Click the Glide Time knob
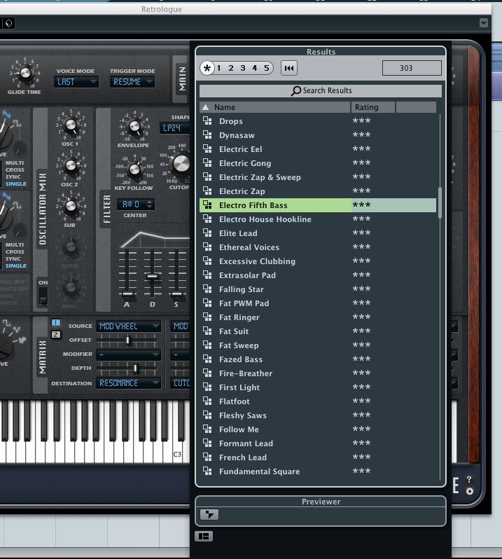The width and height of the screenshot is (502, 559). 25,73
